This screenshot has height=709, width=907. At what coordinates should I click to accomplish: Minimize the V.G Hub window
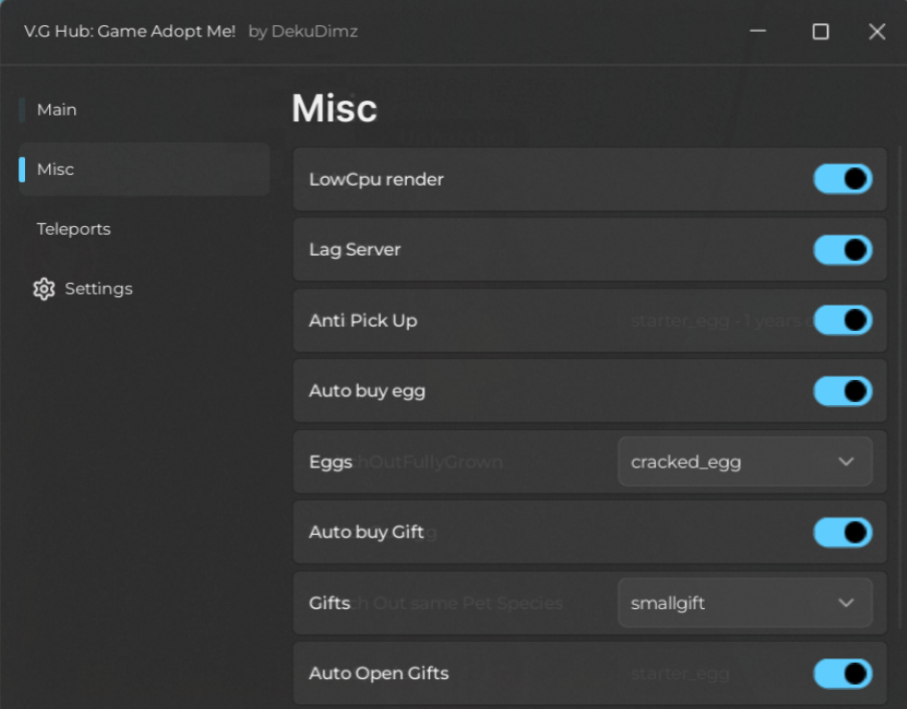point(758,31)
